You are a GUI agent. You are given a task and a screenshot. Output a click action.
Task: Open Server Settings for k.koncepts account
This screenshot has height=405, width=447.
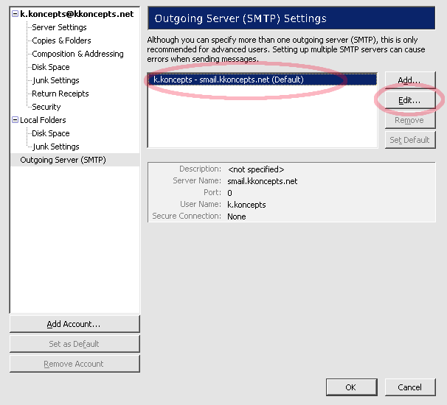click(x=59, y=27)
